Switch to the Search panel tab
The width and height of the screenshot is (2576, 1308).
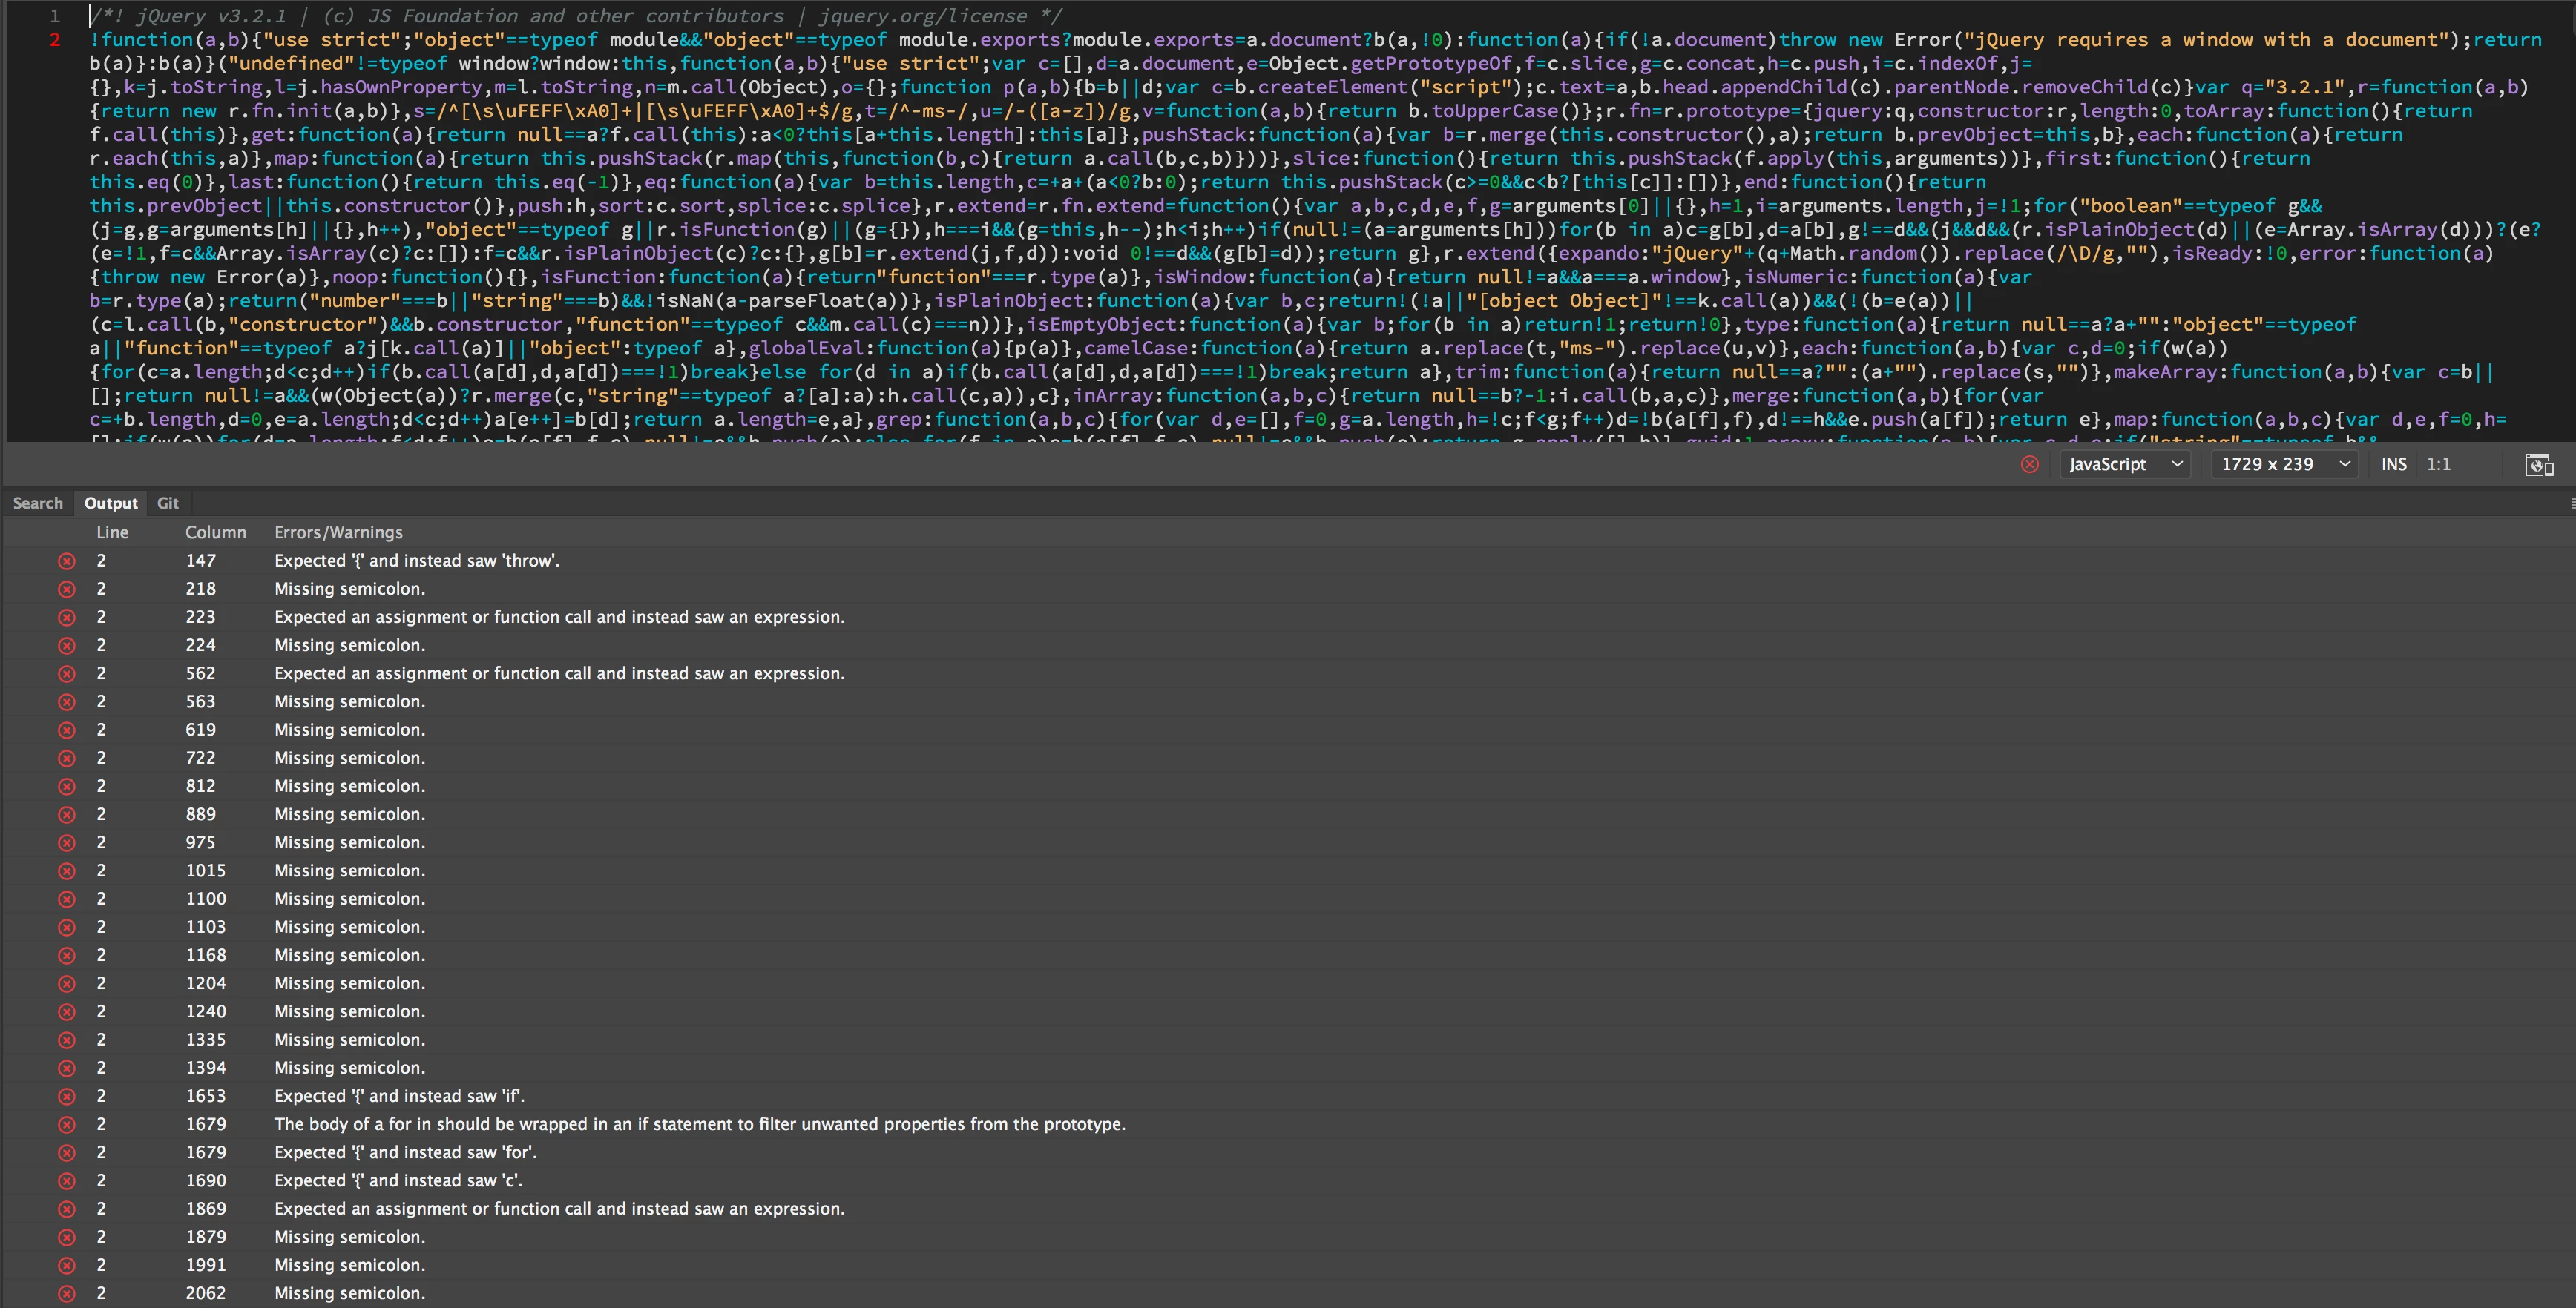38,503
